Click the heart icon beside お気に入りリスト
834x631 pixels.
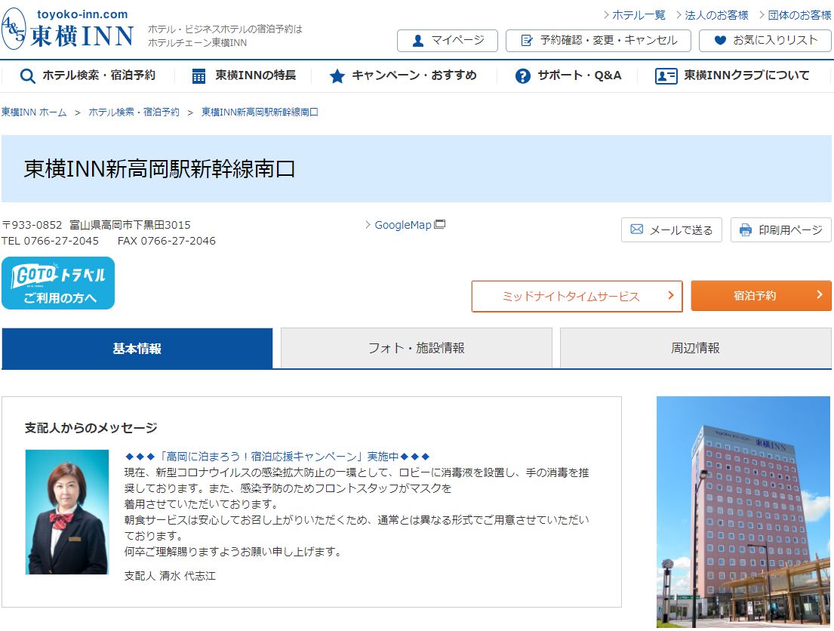tap(720, 41)
